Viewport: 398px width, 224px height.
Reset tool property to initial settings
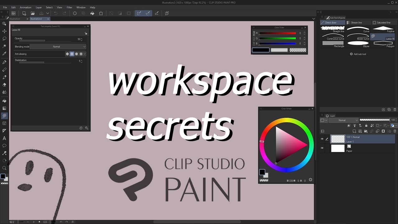click(81, 128)
